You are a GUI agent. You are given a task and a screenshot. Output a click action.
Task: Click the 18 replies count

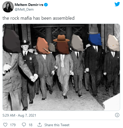pos(30,125)
